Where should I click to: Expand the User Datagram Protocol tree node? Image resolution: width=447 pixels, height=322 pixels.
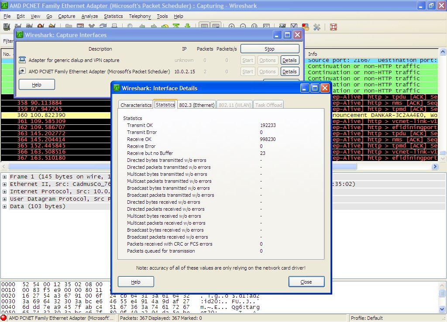pos(4,199)
